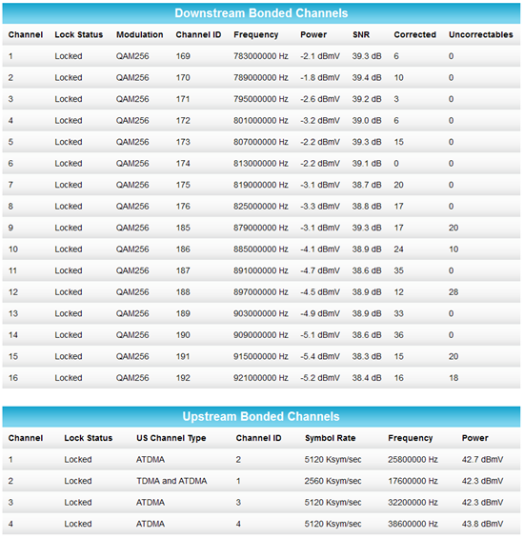Click the Upstream Bonded Channels header
Viewport: 524px width, 538px height.
coord(261,416)
